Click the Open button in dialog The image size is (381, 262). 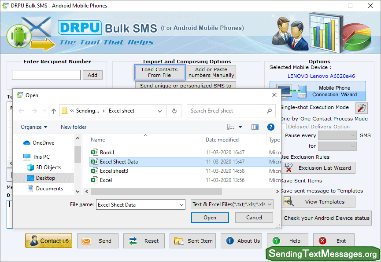click(x=210, y=217)
